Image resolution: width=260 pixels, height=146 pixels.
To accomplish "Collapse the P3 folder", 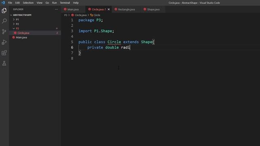I will 14,28.
